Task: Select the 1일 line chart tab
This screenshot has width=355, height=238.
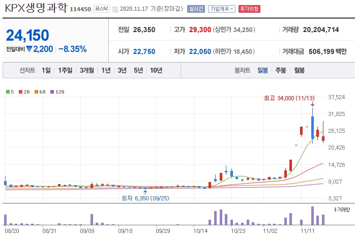Action: (46, 70)
